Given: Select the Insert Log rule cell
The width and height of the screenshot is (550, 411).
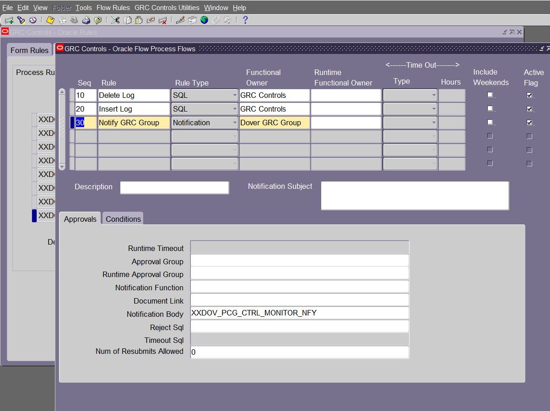Looking at the screenshot, I should point(134,109).
